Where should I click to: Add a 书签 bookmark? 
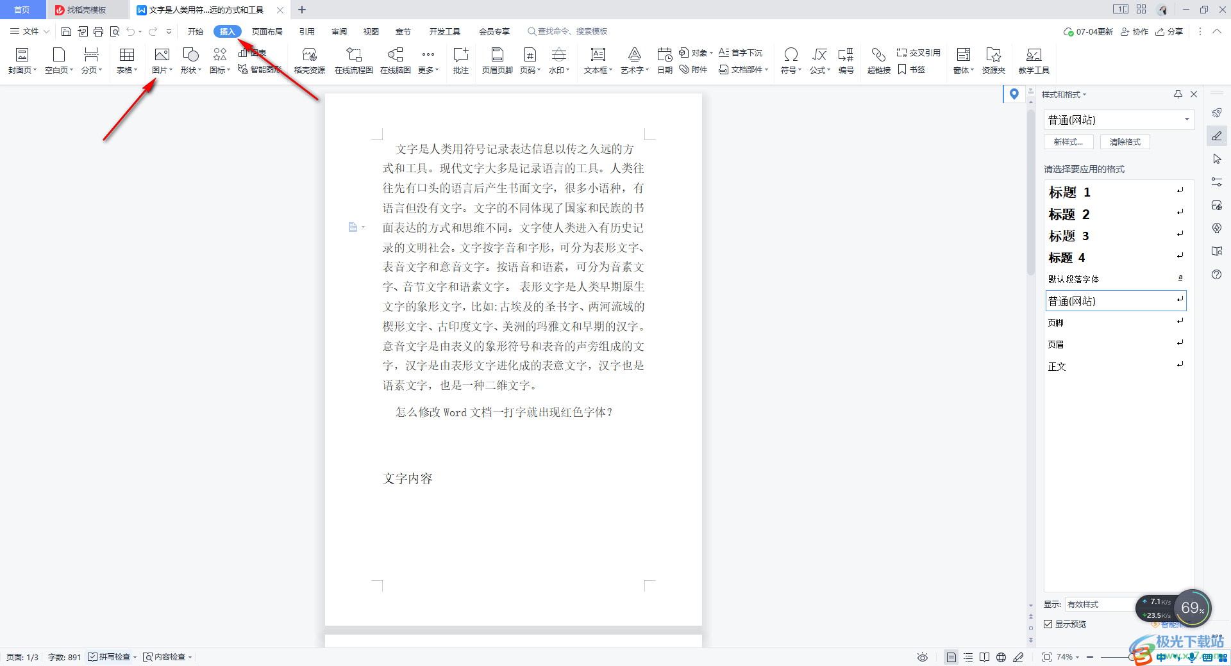click(x=911, y=69)
